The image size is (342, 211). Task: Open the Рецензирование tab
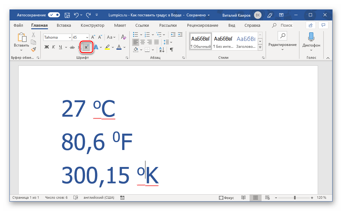coord(203,25)
